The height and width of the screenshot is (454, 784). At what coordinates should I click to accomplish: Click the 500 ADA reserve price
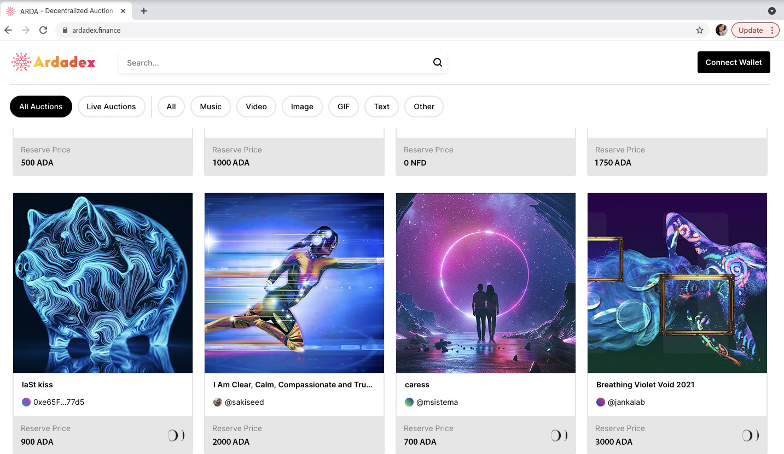pos(37,163)
